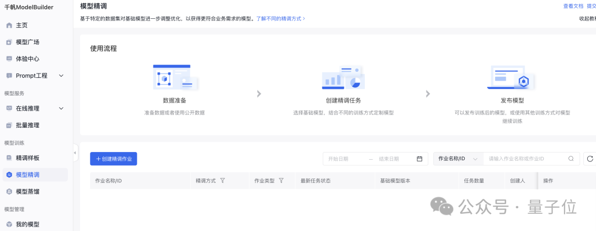596x231 pixels.
Task: Click the 我的模型 cube icon
Action: coord(9,224)
